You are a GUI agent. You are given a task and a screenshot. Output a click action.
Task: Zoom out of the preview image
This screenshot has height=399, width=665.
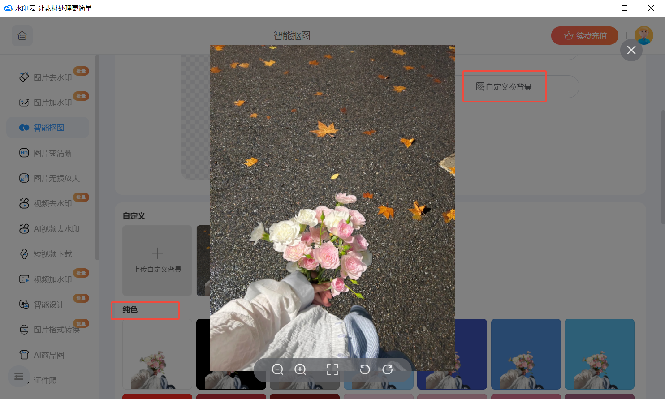277,369
